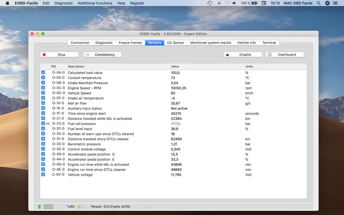Screen dimensions: 344x215
Task: Open the Notification Center list icon
Action: coord(335,3)
